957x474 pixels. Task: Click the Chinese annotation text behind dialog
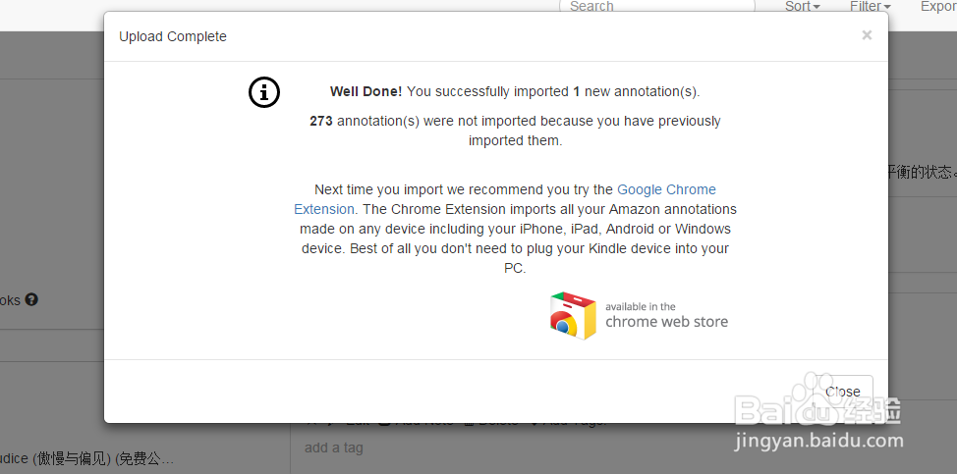pos(922,172)
